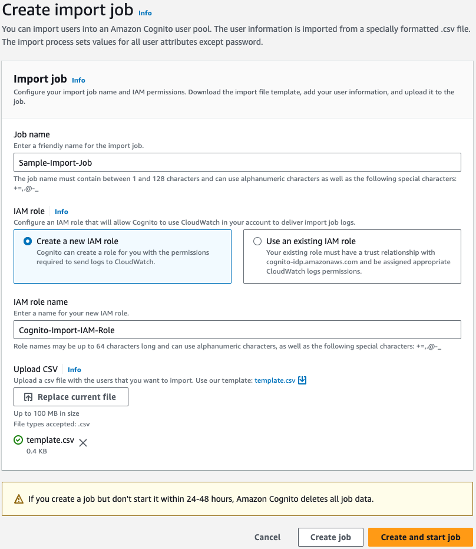Click the template.csv download icon

(302, 380)
